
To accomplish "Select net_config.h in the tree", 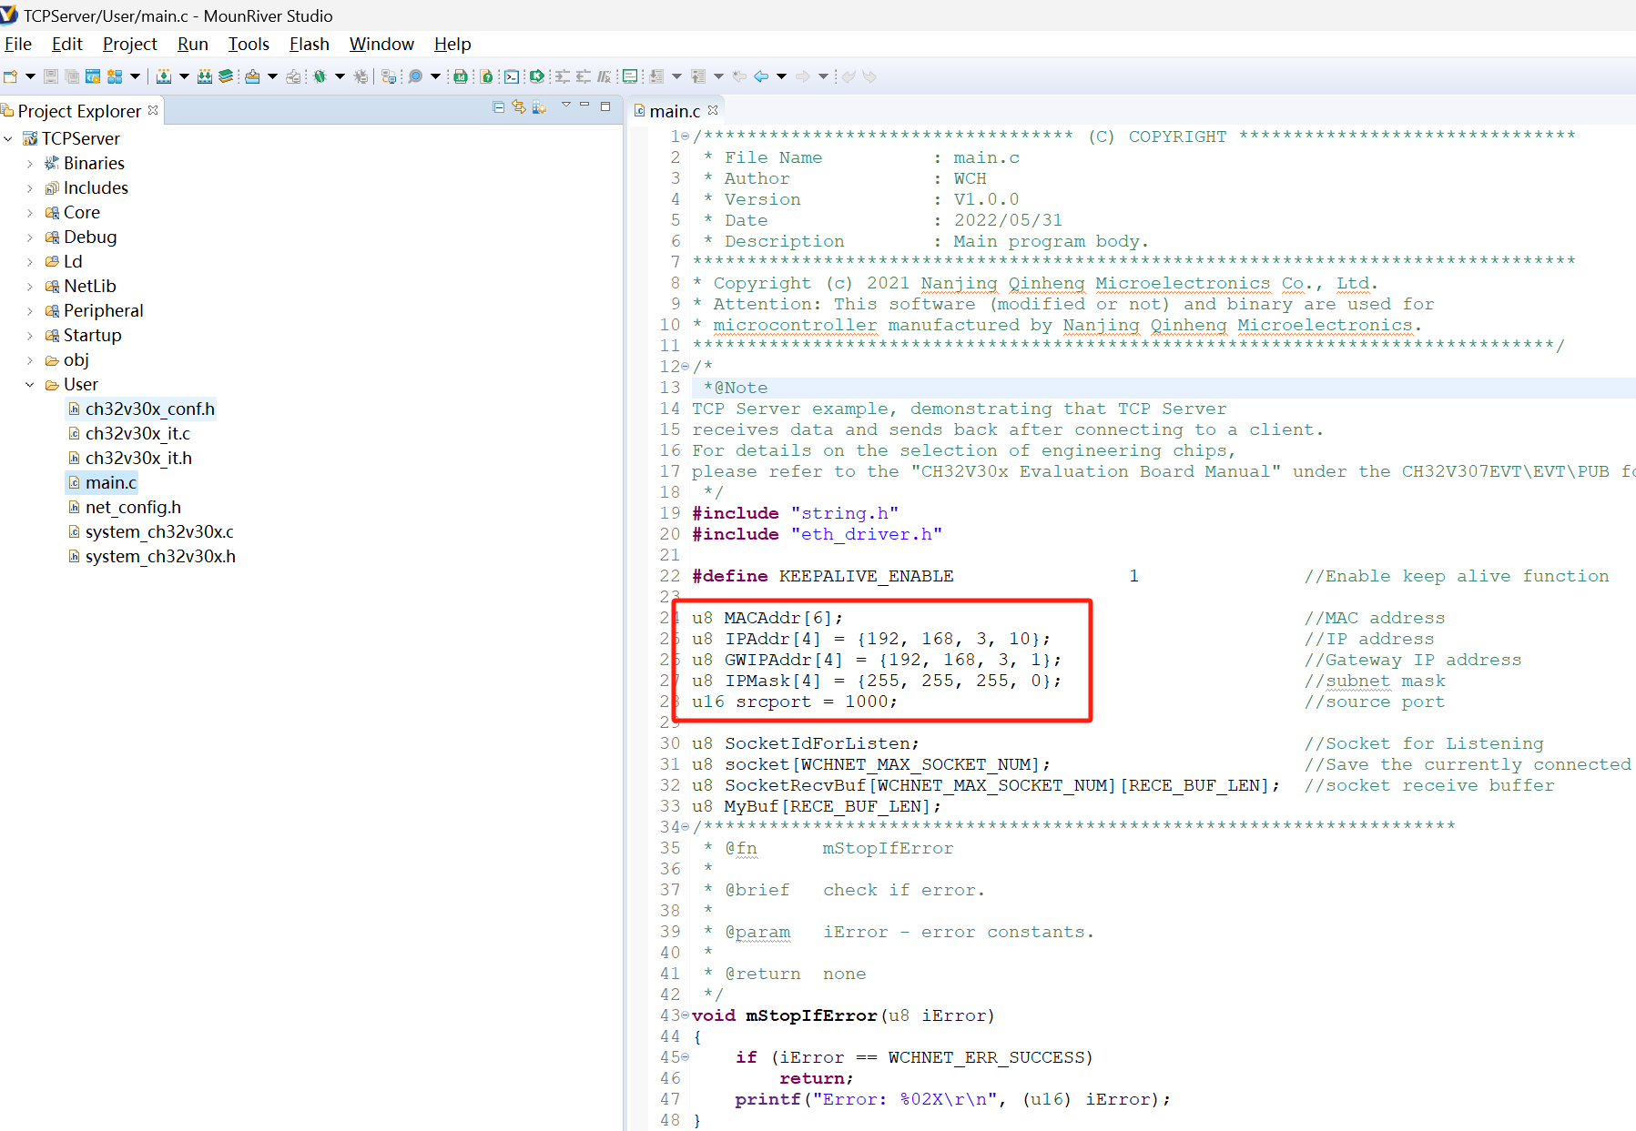I will [125, 508].
